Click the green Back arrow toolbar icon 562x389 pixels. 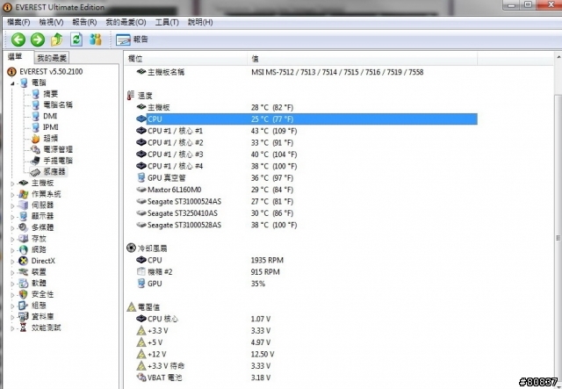point(18,40)
